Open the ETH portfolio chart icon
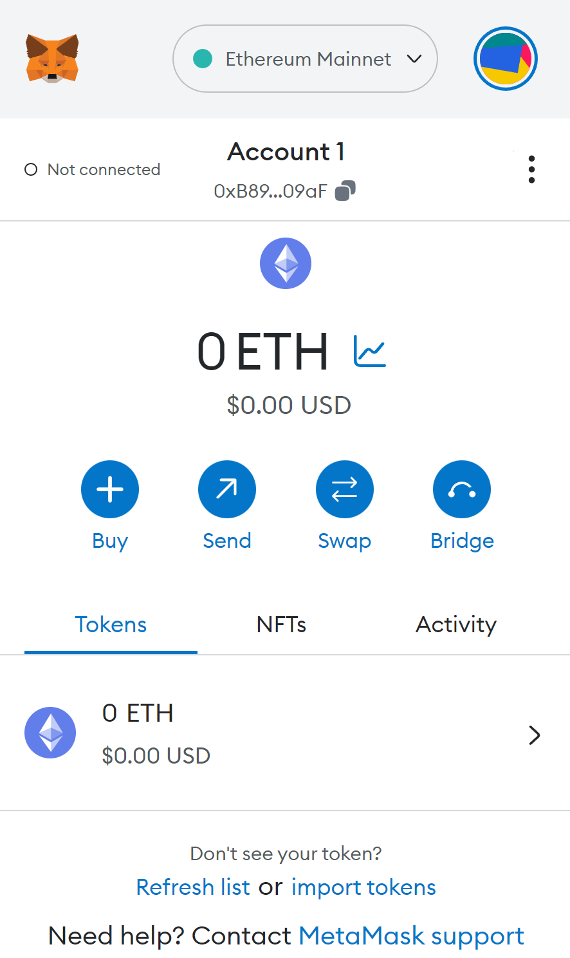570x958 pixels. (370, 352)
